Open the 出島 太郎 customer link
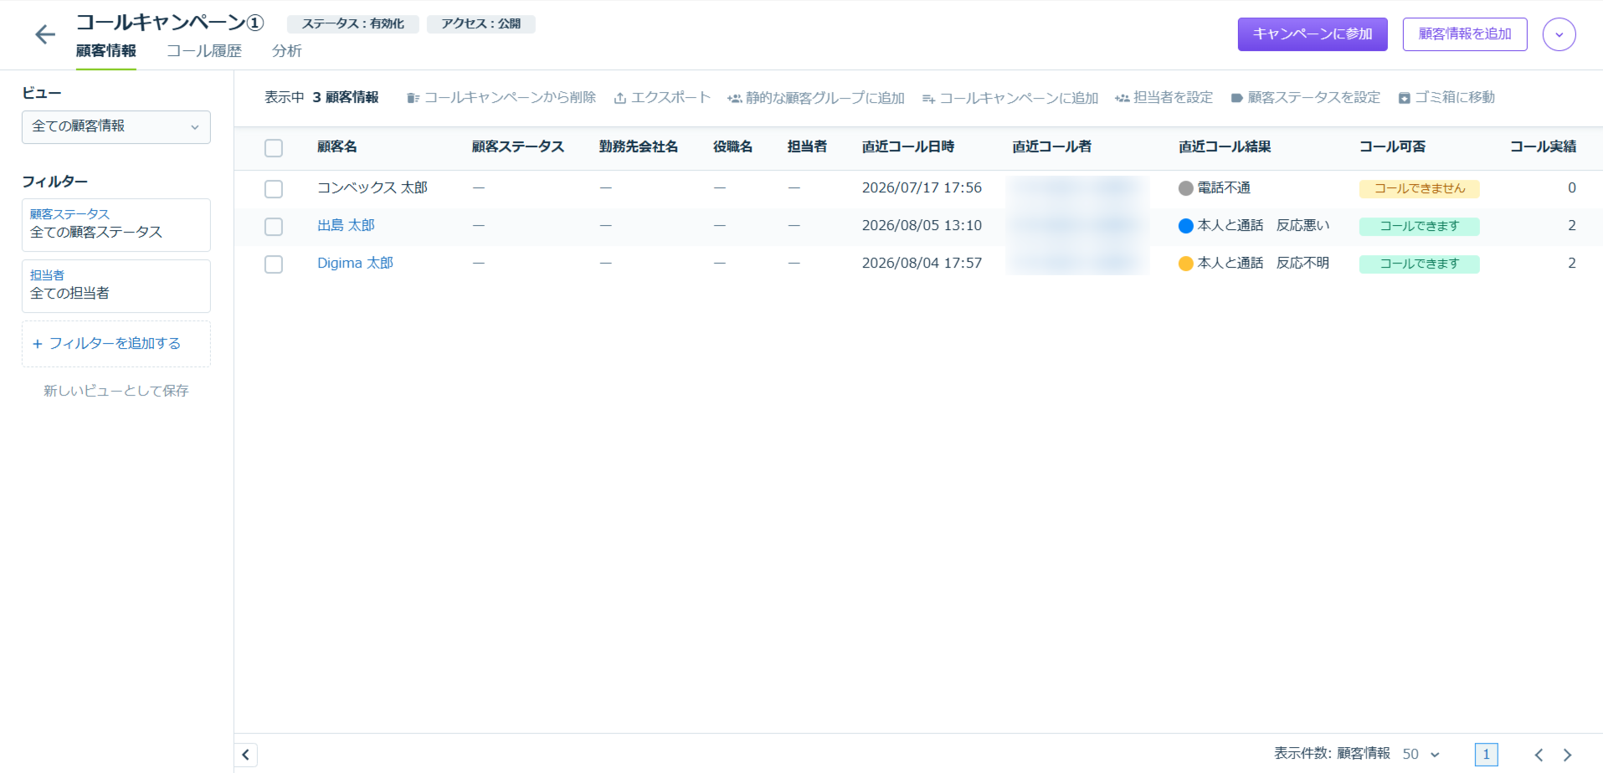 click(346, 226)
